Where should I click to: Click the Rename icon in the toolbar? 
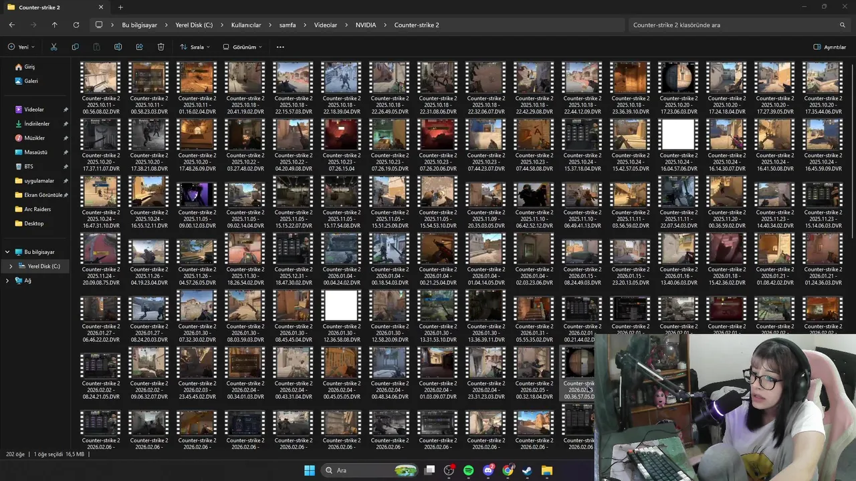tap(118, 47)
